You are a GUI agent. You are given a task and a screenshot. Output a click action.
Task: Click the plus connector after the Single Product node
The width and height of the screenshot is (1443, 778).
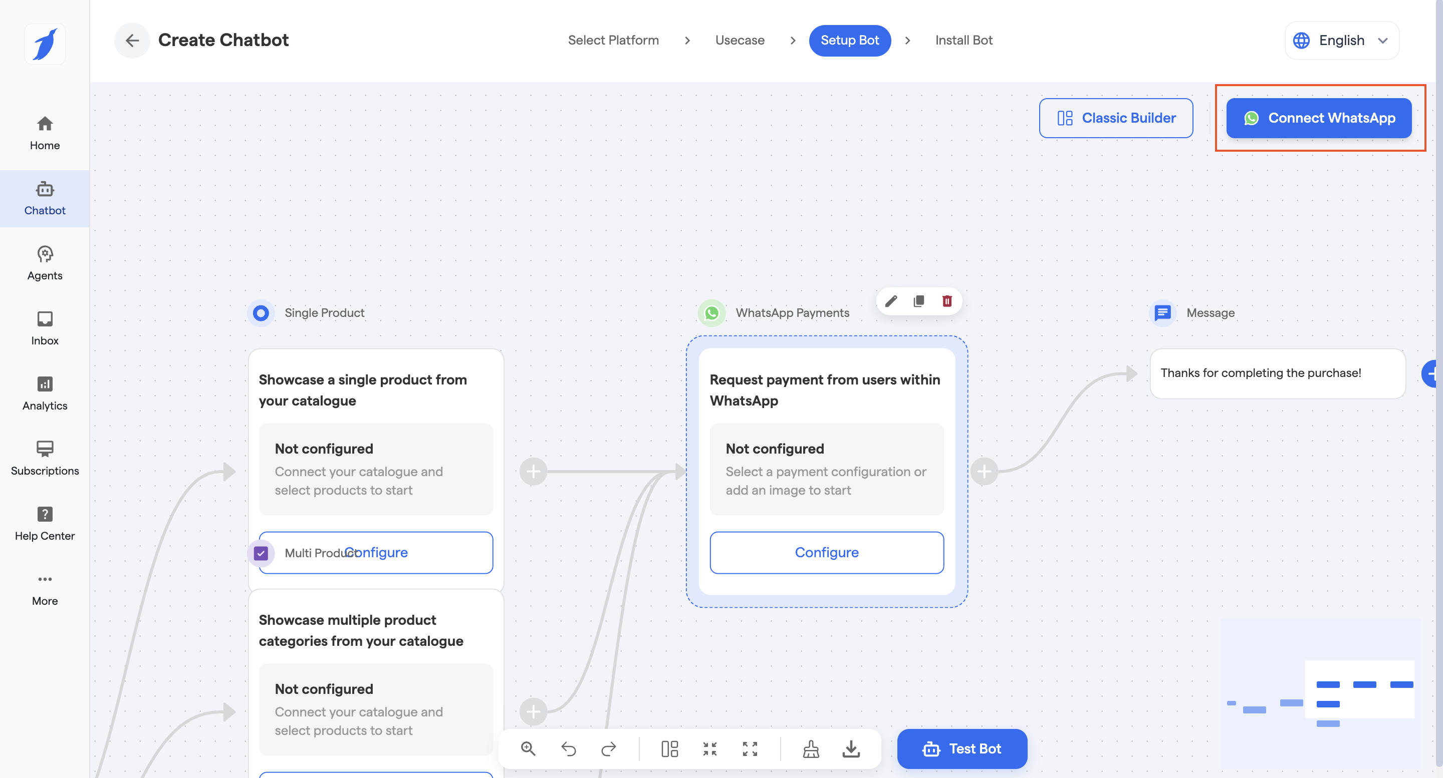(533, 472)
